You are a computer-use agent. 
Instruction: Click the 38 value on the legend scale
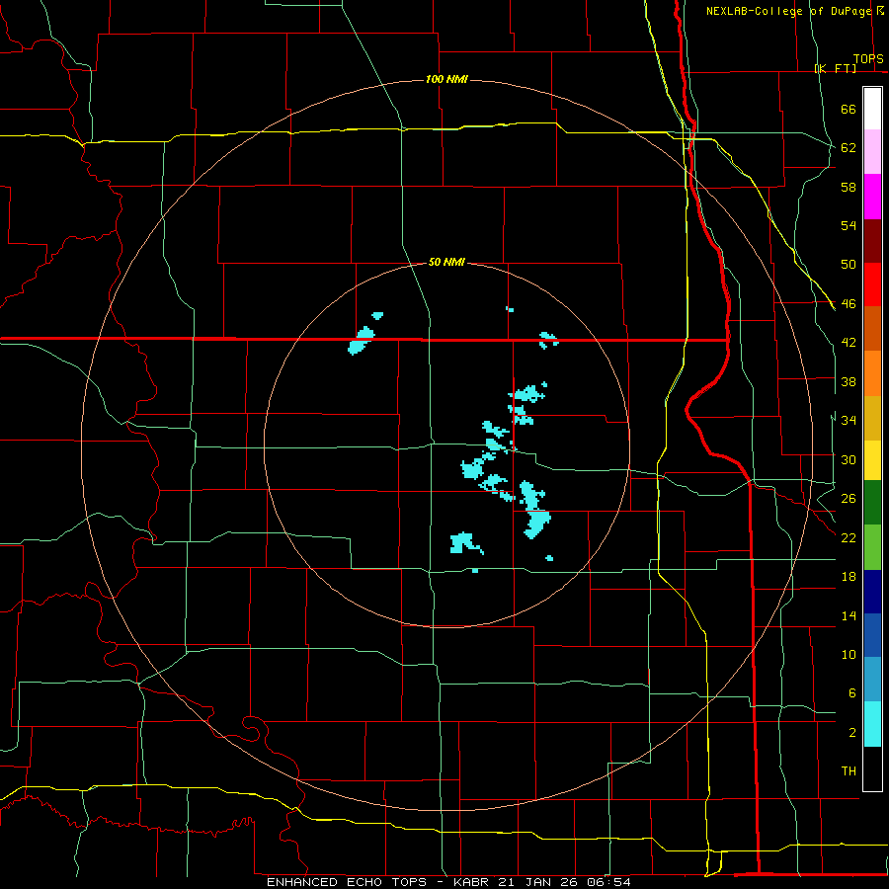click(x=849, y=381)
